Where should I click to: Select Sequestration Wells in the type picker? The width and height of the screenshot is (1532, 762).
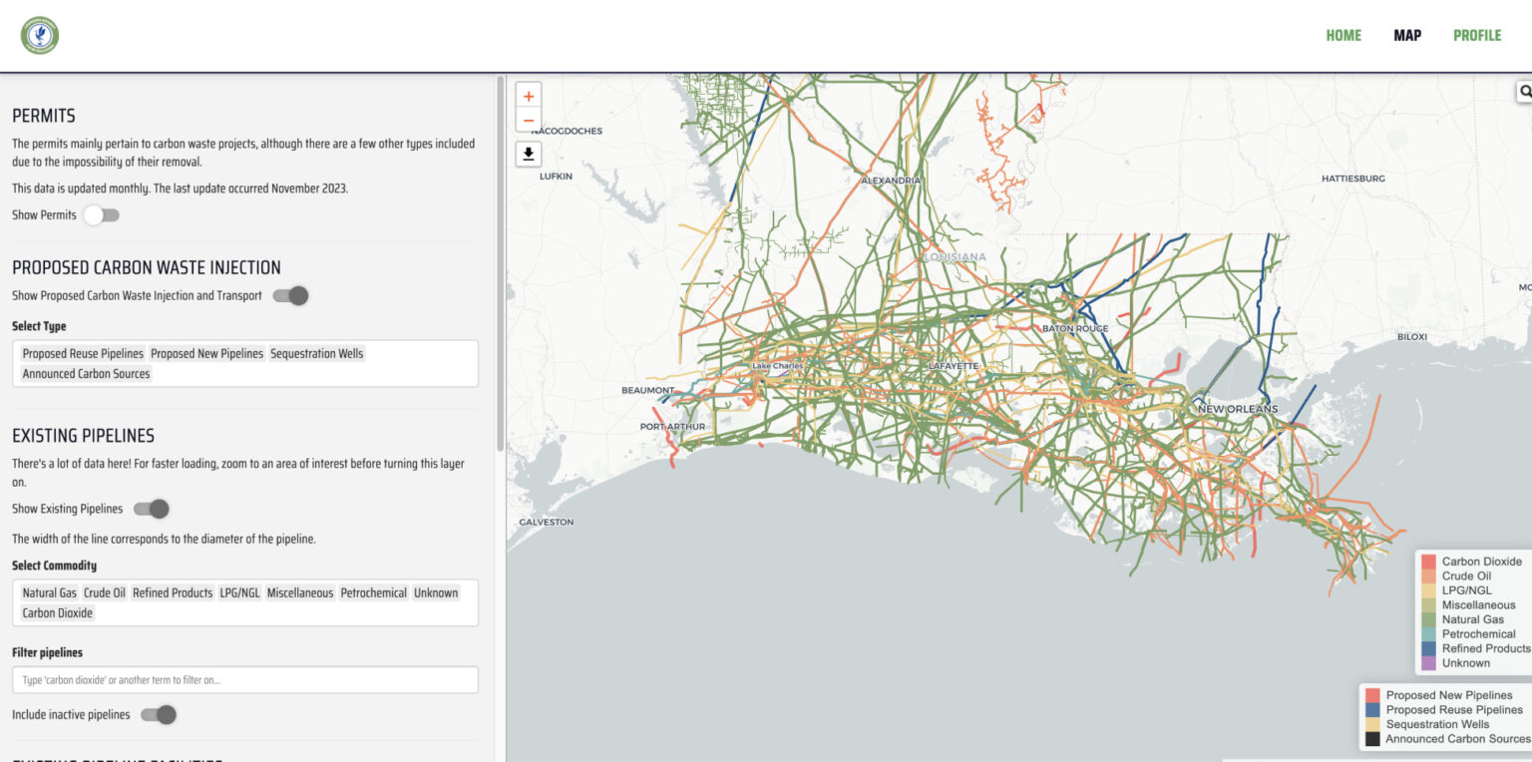click(316, 353)
